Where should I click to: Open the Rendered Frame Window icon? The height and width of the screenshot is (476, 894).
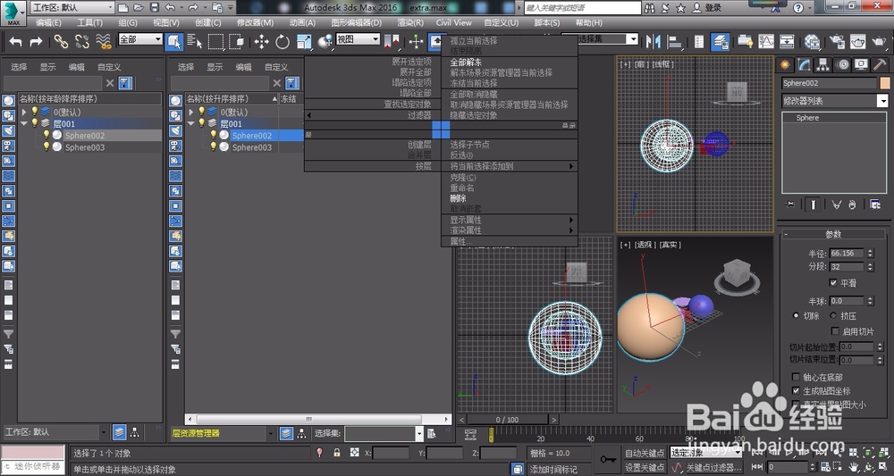858,42
